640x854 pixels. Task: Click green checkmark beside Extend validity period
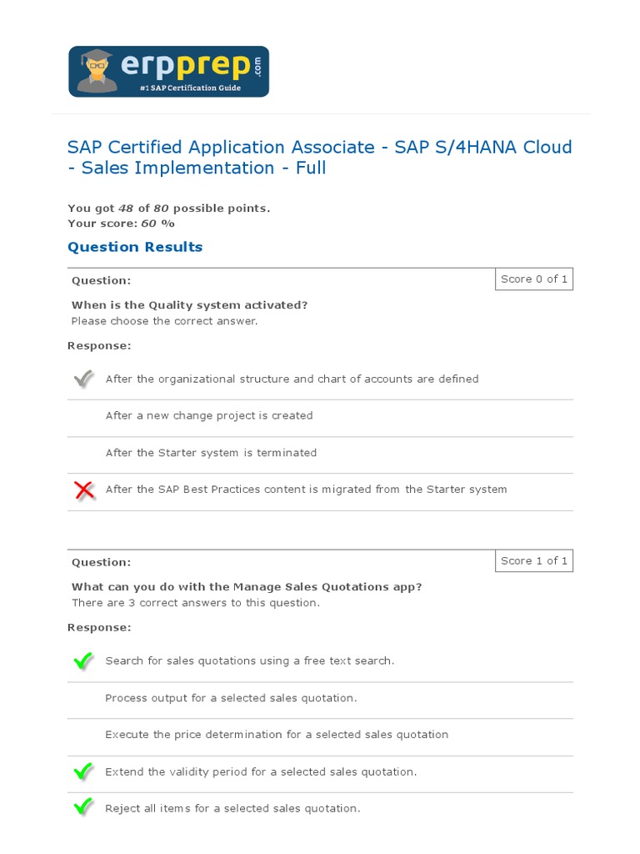(x=83, y=772)
